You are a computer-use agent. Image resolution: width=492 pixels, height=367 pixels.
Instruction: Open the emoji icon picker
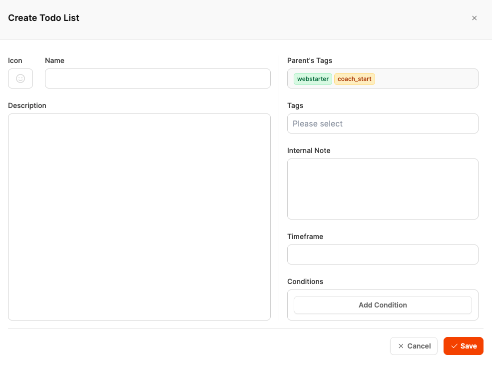pyautogui.click(x=20, y=78)
